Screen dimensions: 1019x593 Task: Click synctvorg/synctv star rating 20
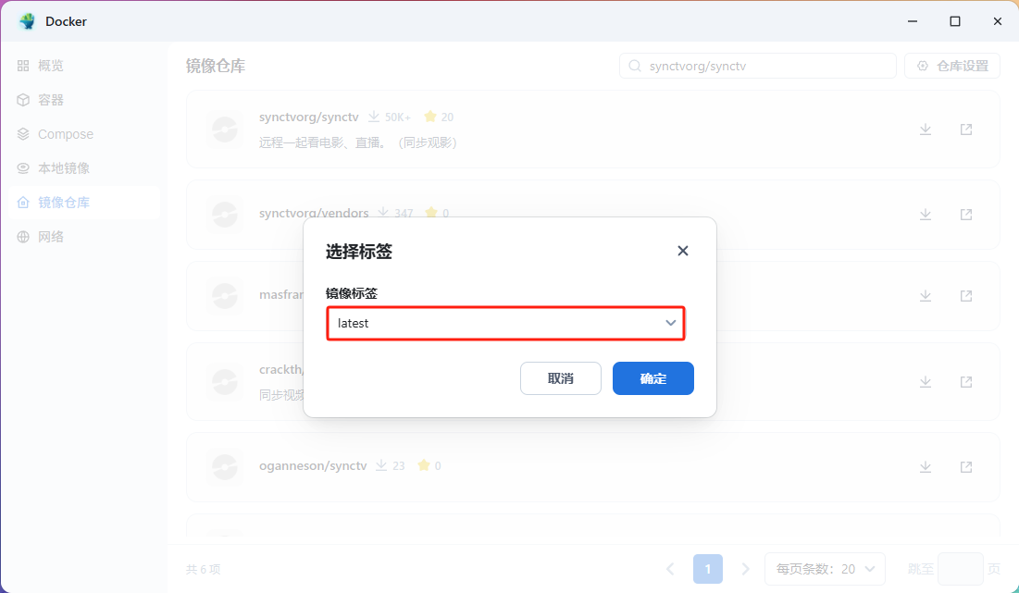point(439,117)
